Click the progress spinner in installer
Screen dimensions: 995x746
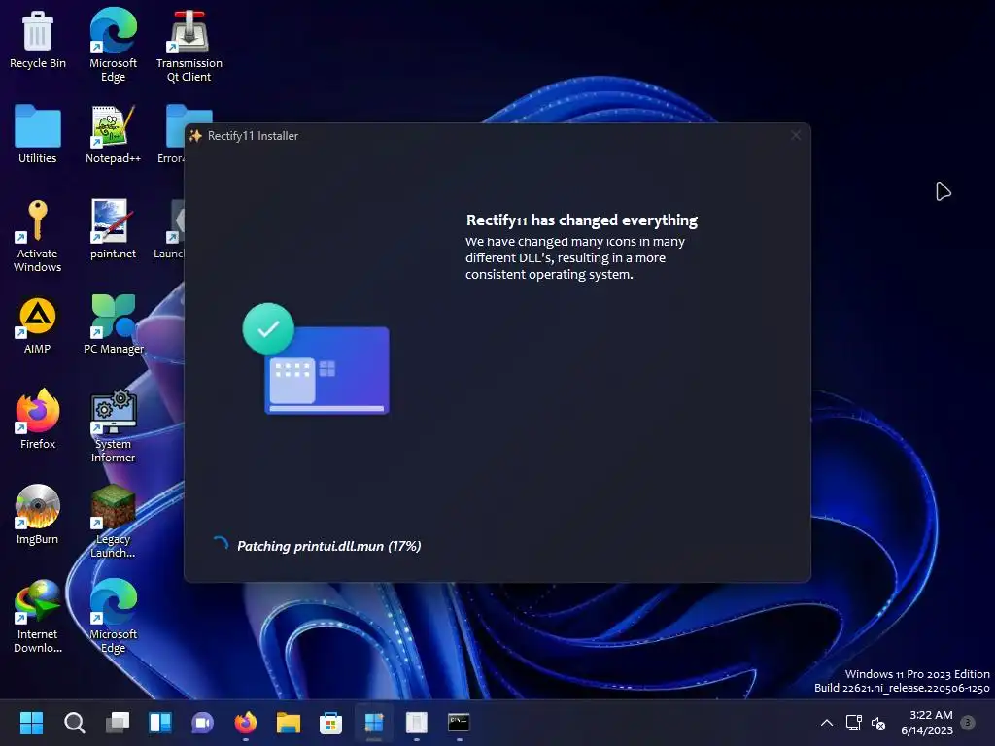point(221,545)
